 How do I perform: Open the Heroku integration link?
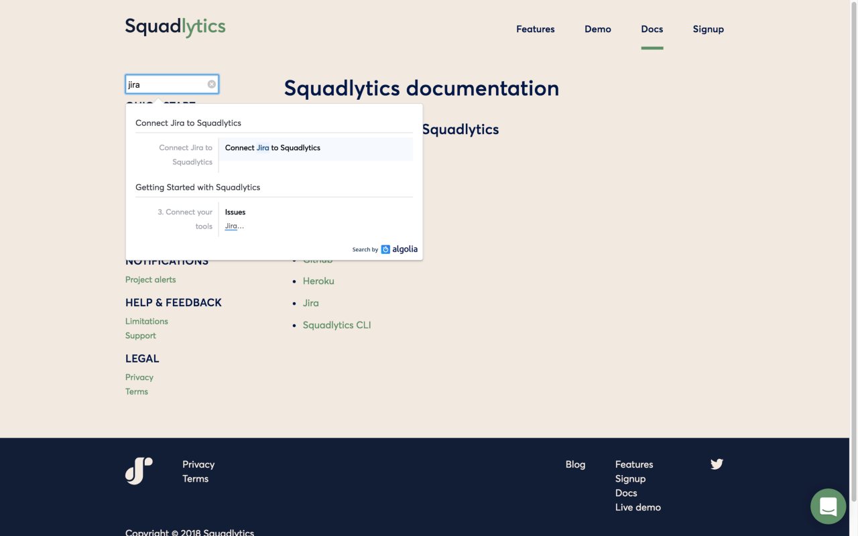pos(318,281)
